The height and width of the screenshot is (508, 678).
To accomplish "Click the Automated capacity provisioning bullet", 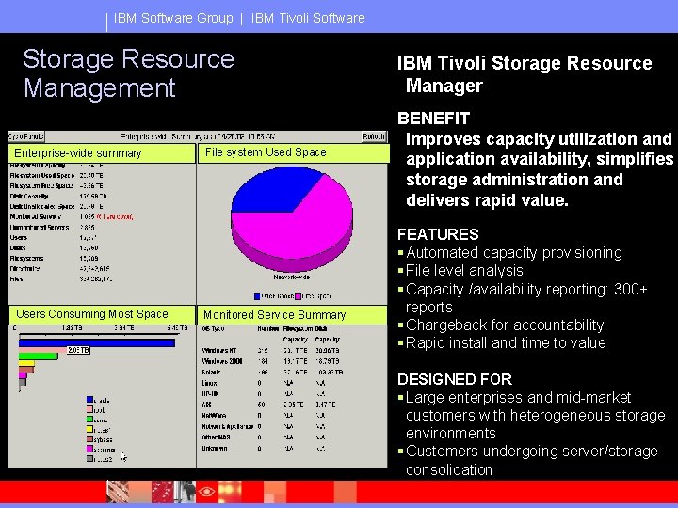I will [510, 253].
